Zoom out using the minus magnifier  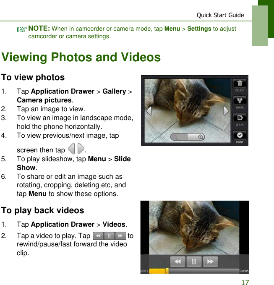coord(175,137)
